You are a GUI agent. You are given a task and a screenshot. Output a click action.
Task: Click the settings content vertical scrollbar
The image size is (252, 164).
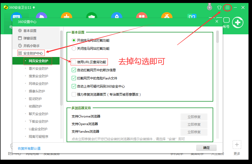point(218,37)
